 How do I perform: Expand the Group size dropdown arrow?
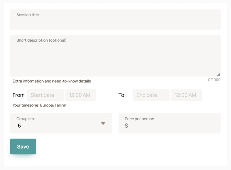tap(103, 123)
